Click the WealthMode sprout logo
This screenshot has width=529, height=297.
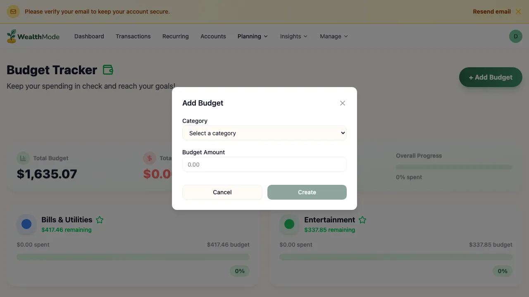pos(11,36)
